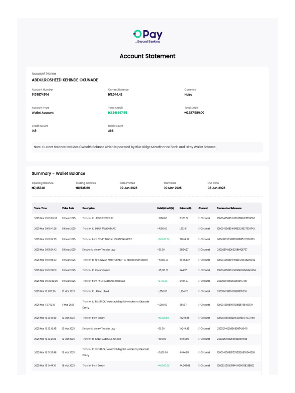The width and height of the screenshot is (295, 393).
Task: Select the reference 250309140200621186428757
Action: pyautogui.click(x=232, y=249)
